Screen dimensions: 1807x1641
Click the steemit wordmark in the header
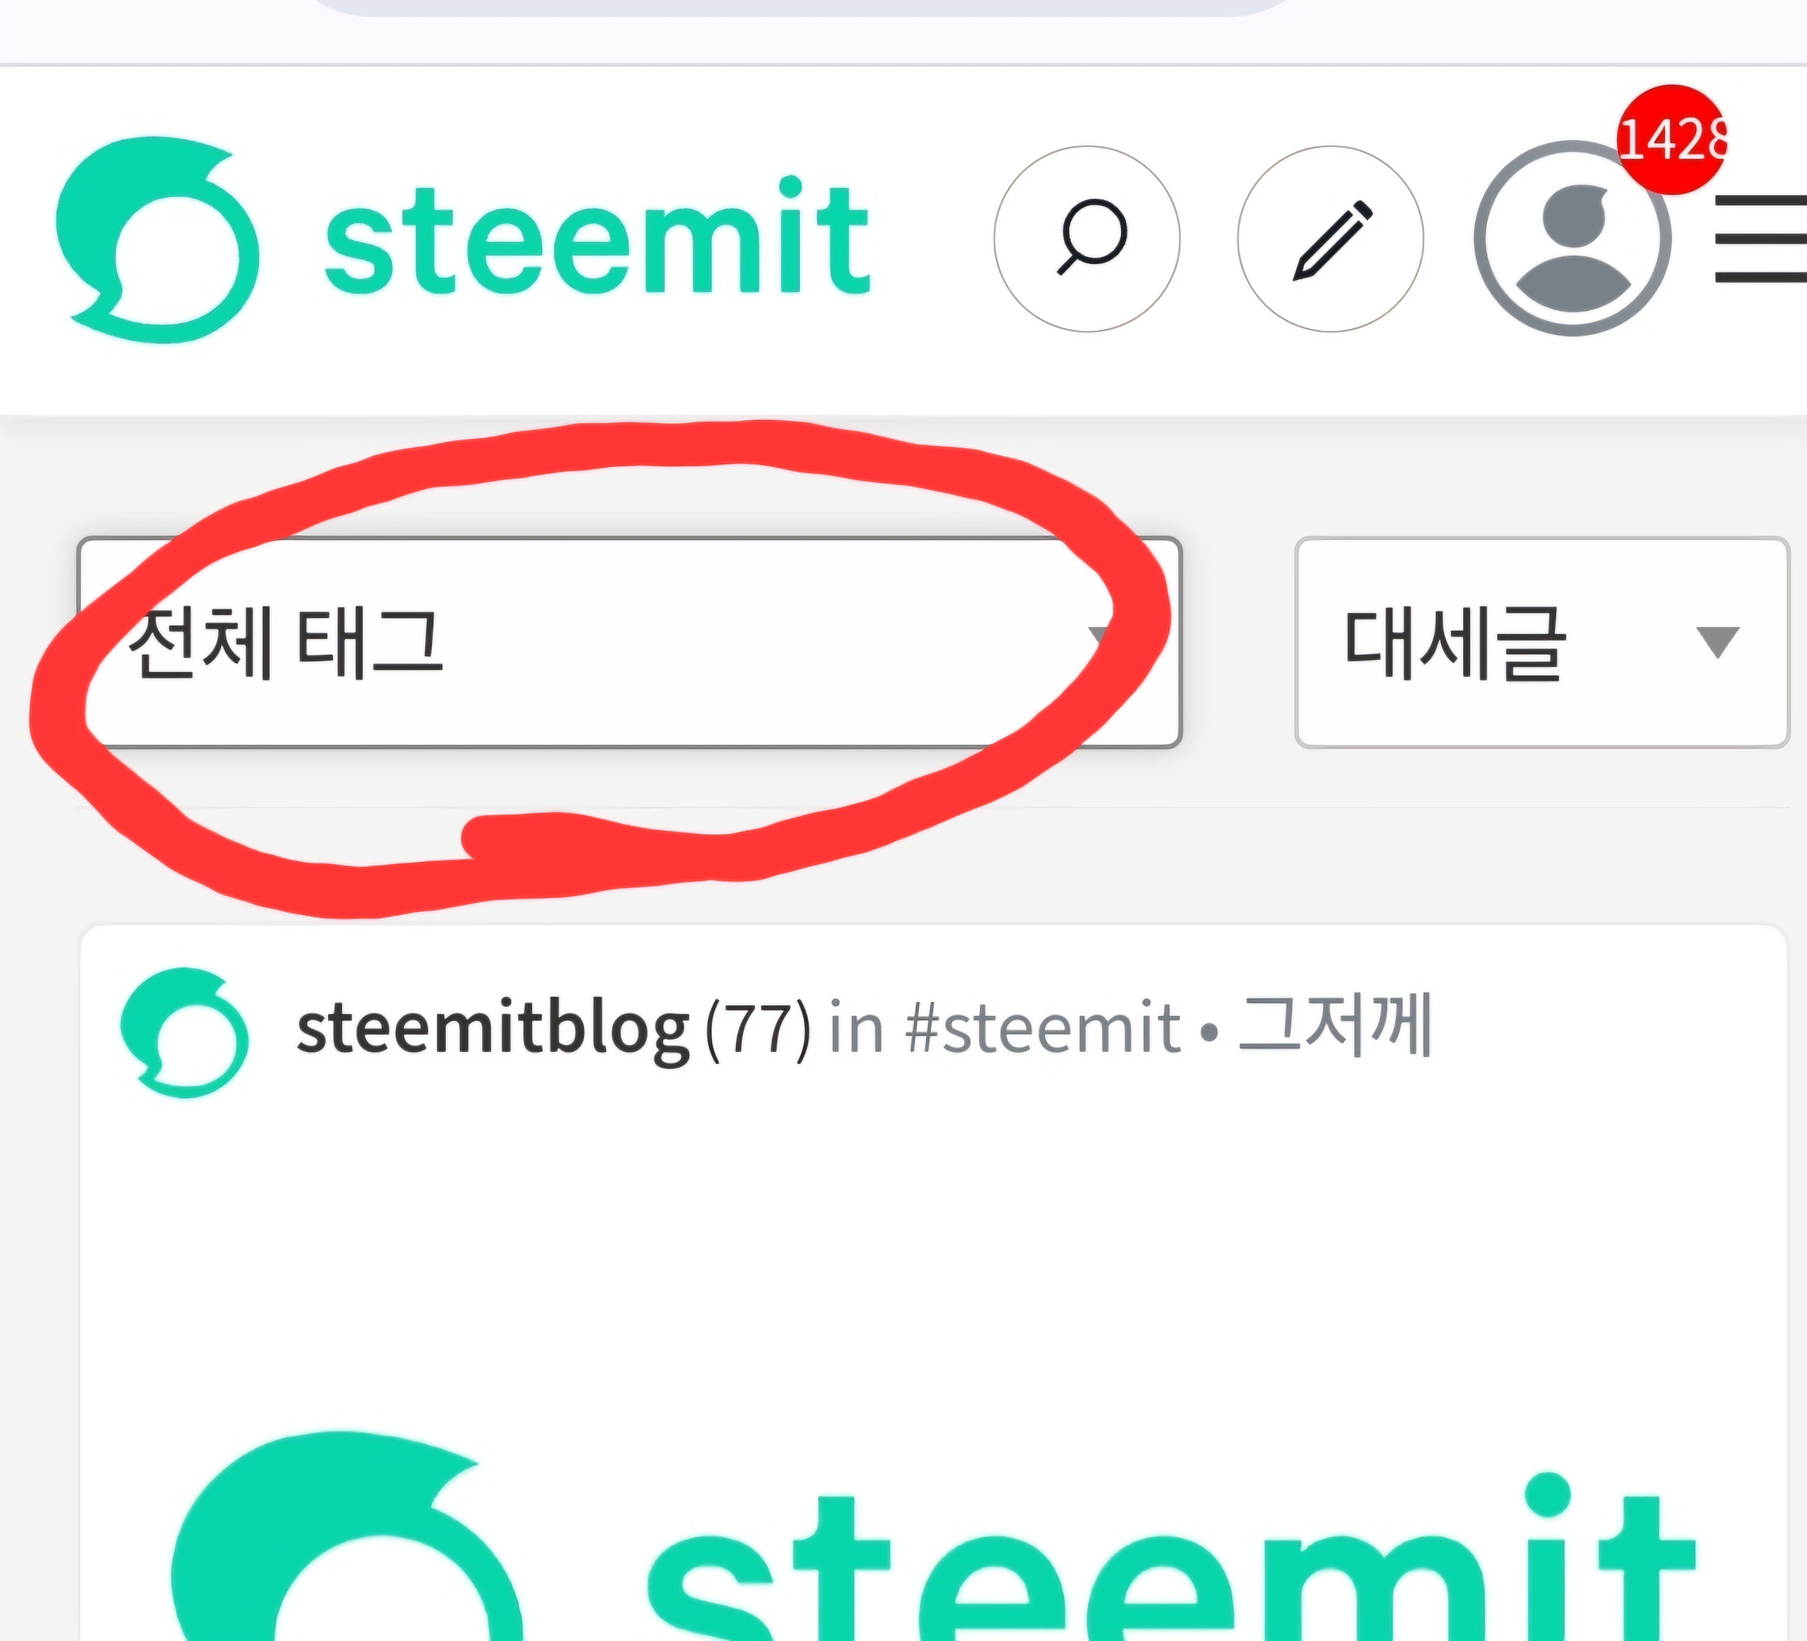tap(597, 236)
